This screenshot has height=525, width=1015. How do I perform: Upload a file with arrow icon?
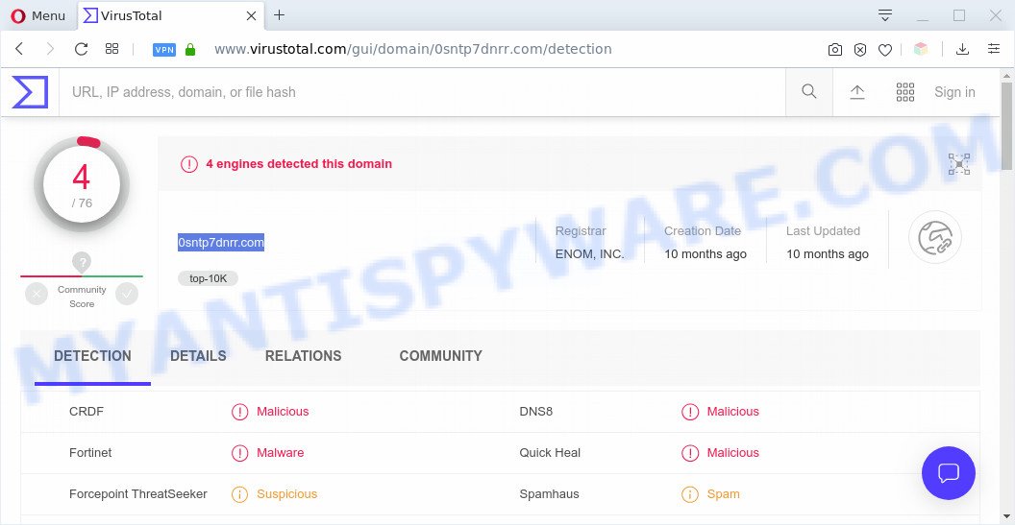click(857, 92)
